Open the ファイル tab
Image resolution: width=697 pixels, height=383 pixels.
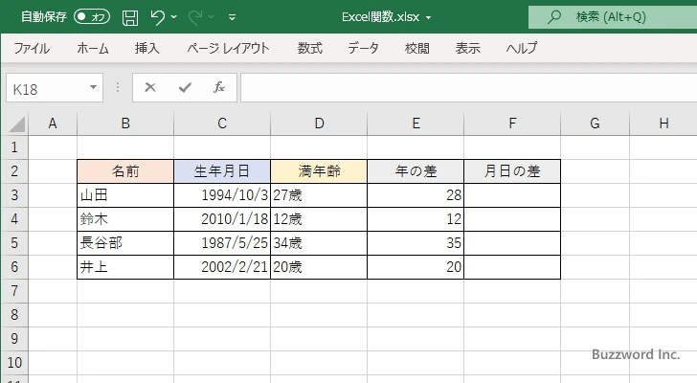[x=32, y=48]
